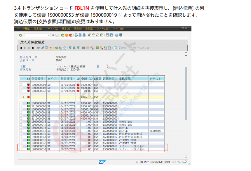Open the 設定(S) menu
Image resolution: width=251 pixels, height=171 pixels.
tap(89, 29)
